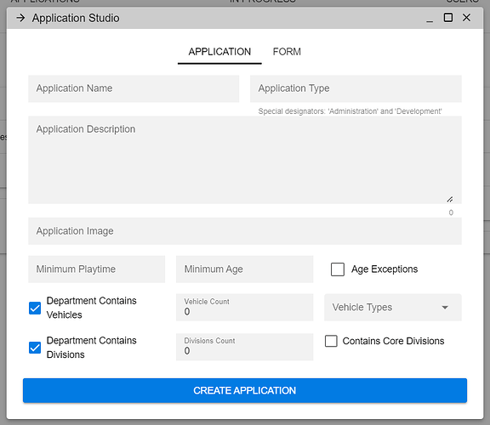This screenshot has width=490, height=425.
Task: Close the Application Studio dialog
Action: point(466,18)
